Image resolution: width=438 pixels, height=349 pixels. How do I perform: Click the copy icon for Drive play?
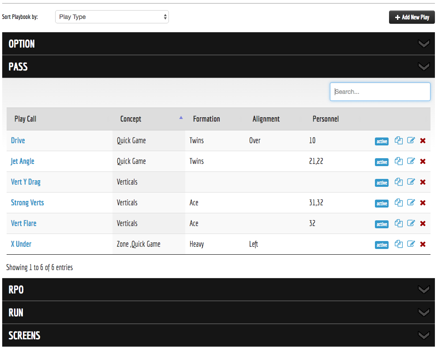pos(399,141)
